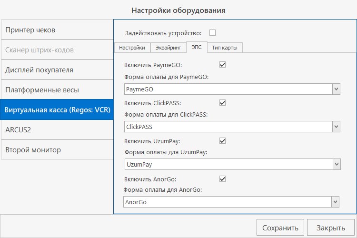357x238 pixels.
Task: Toggle 'Включить ClickPASS' checkbox
Action: [222, 102]
